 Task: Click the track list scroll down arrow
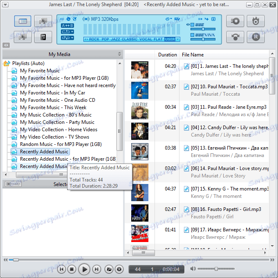click(x=272, y=246)
